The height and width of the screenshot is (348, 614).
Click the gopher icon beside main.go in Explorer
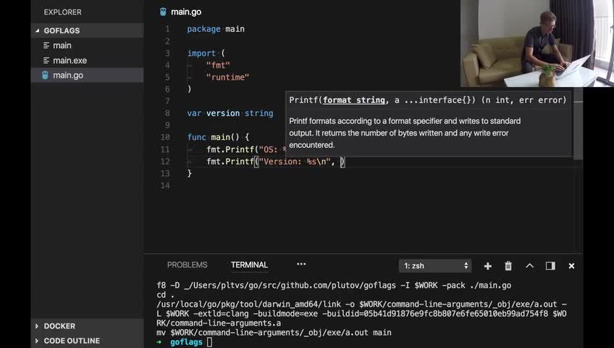click(x=45, y=75)
